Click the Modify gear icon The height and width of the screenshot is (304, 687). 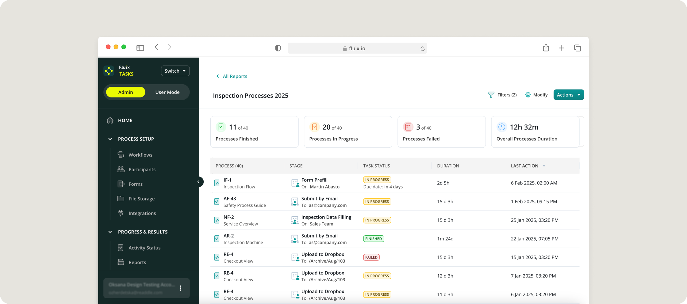pyautogui.click(x=528, y=95)
